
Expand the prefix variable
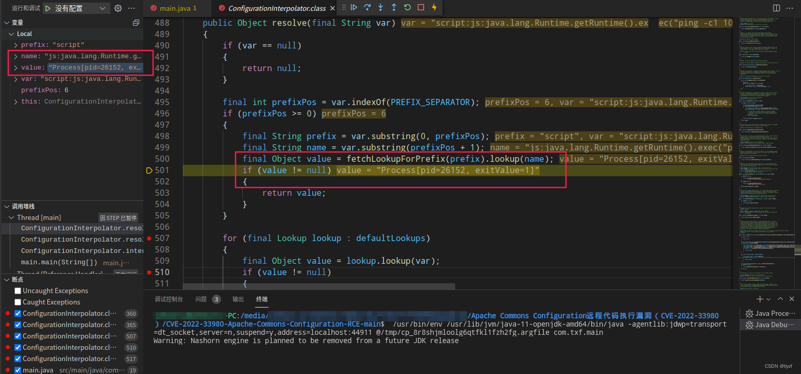click(16, 45)
